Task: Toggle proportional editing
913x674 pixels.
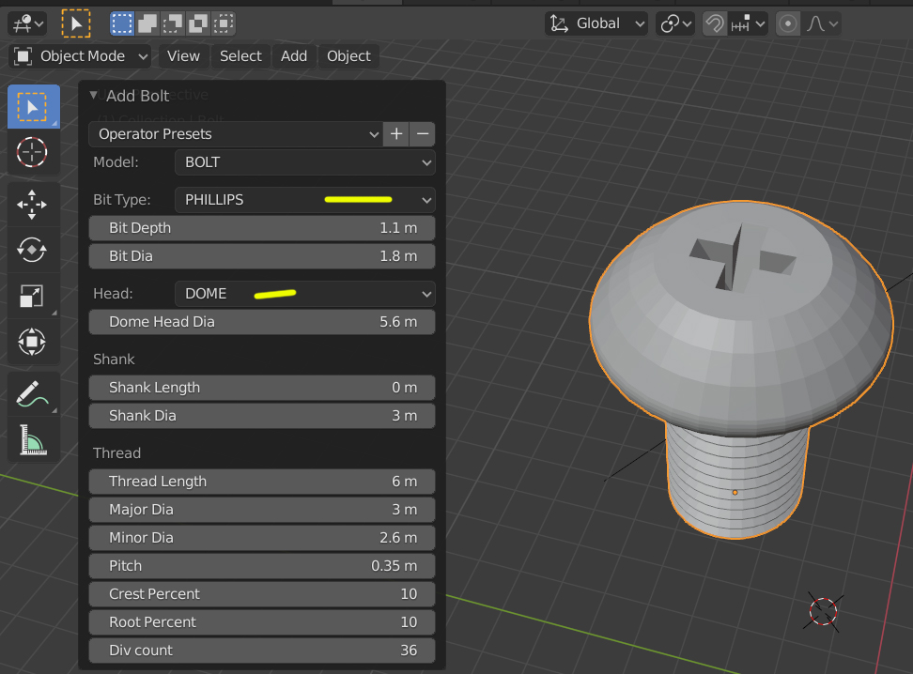Action: (788, 23)
